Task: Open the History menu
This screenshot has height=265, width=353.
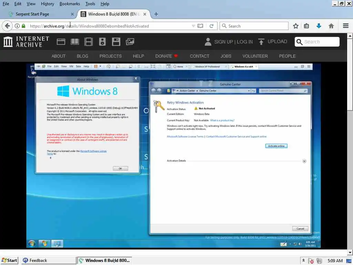Action: [48, 4]
